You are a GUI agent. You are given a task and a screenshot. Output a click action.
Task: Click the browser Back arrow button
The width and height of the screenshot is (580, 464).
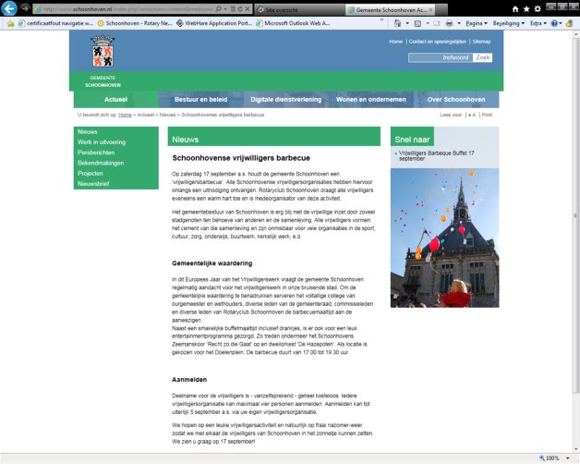9,8
